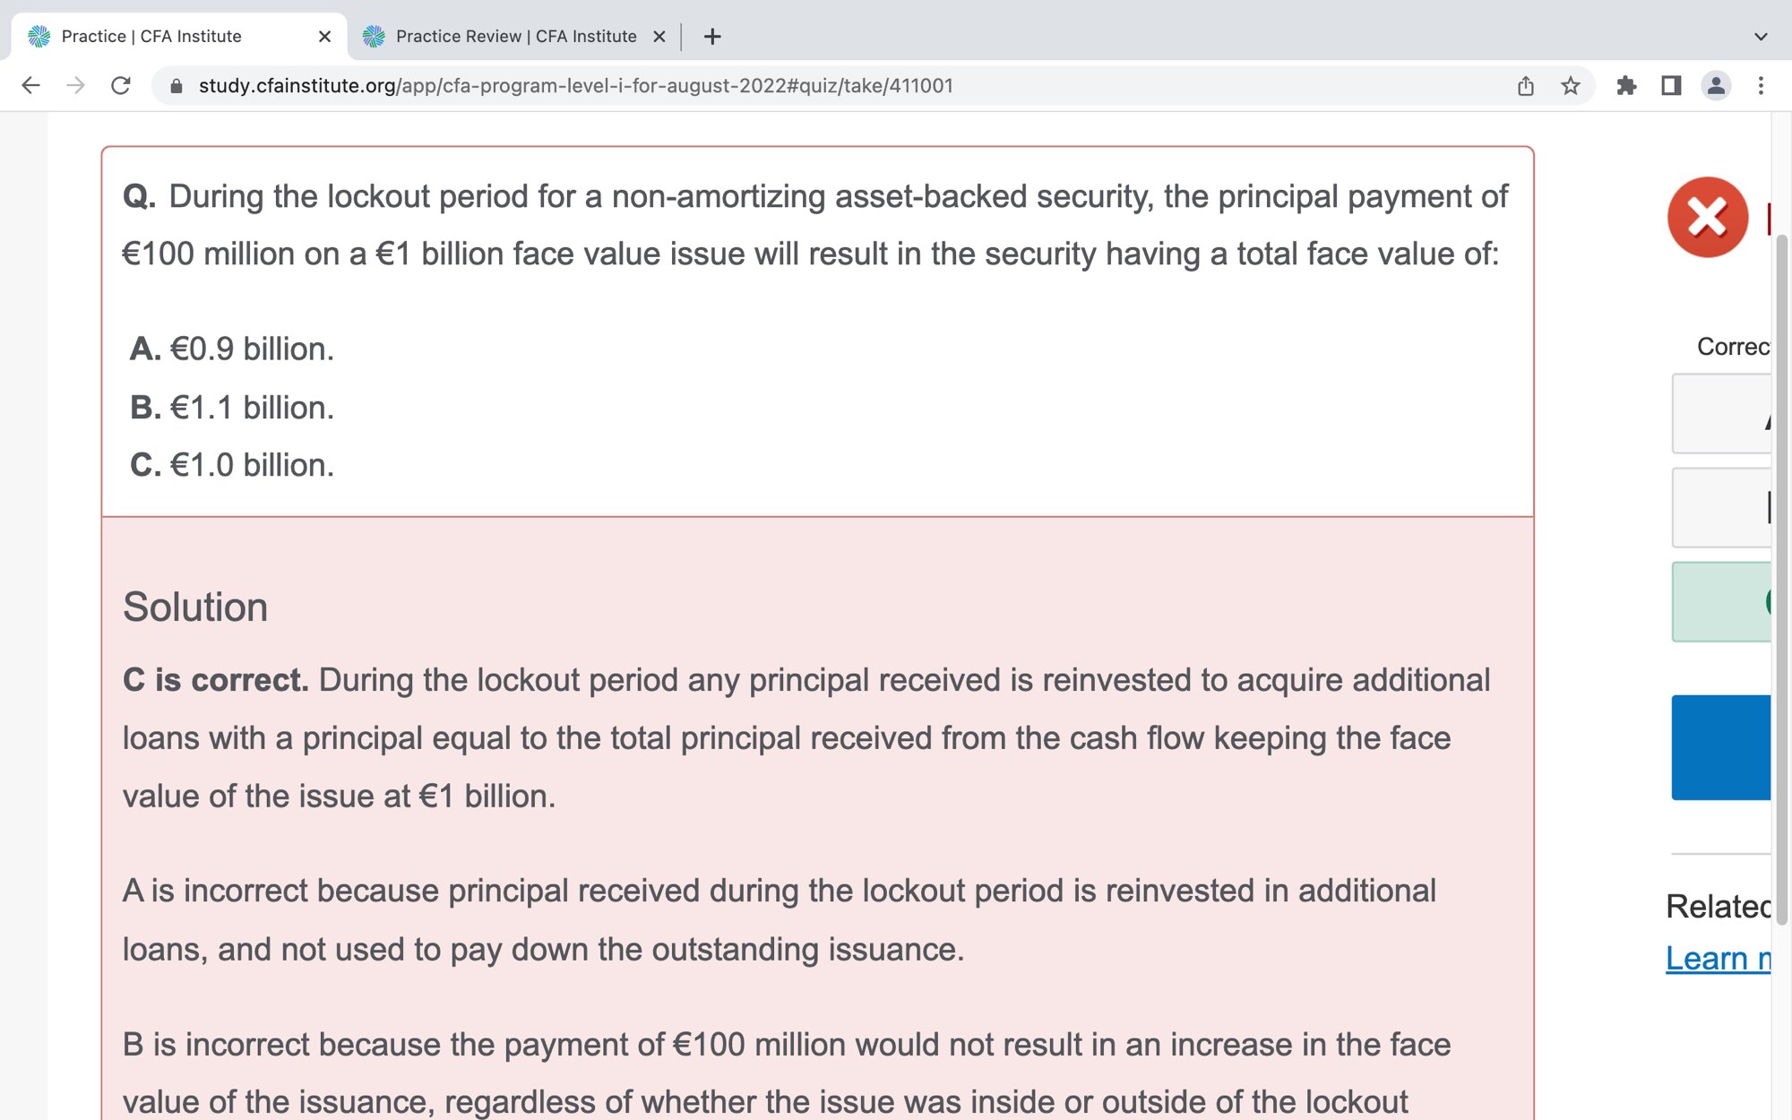The height and width of the screenshot is (1120, 1792).
Task: Click the page vertical scrollbar
Action: click(x=1781, y=582)
